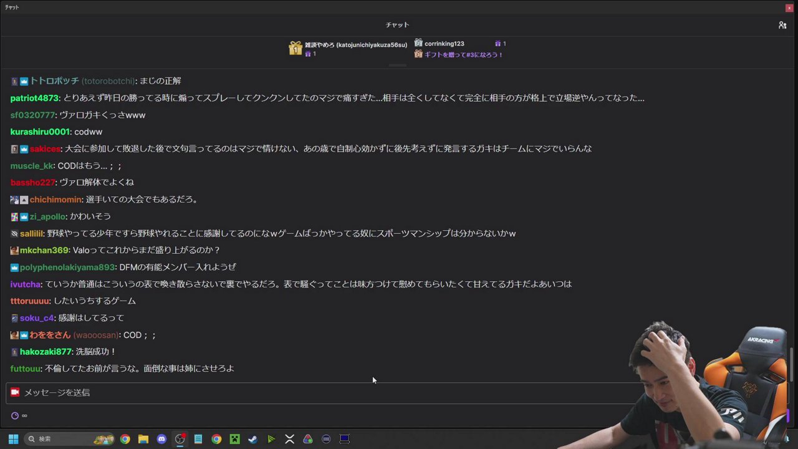Click the gift sub banner ギフトを贈って#3になろう！

click(x=464, y=54)
